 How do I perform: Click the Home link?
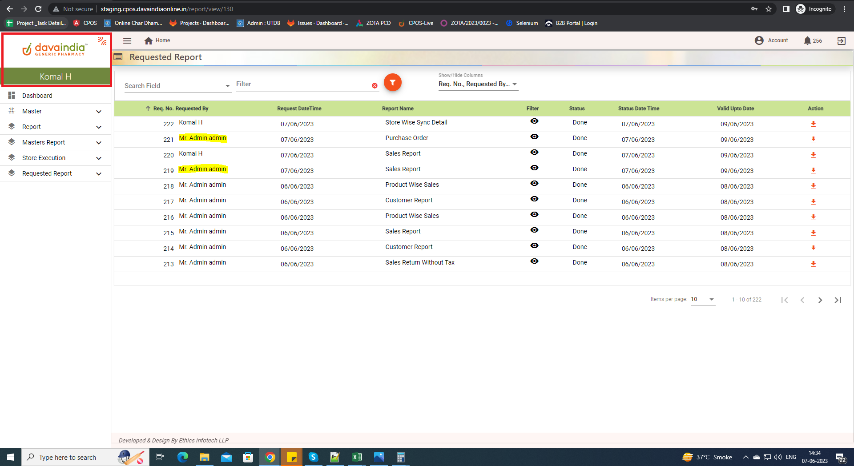(x=157, y=40)
